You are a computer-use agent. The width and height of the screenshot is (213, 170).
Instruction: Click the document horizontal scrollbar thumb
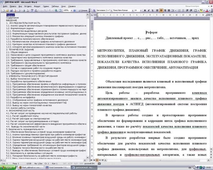click(160, 160)
